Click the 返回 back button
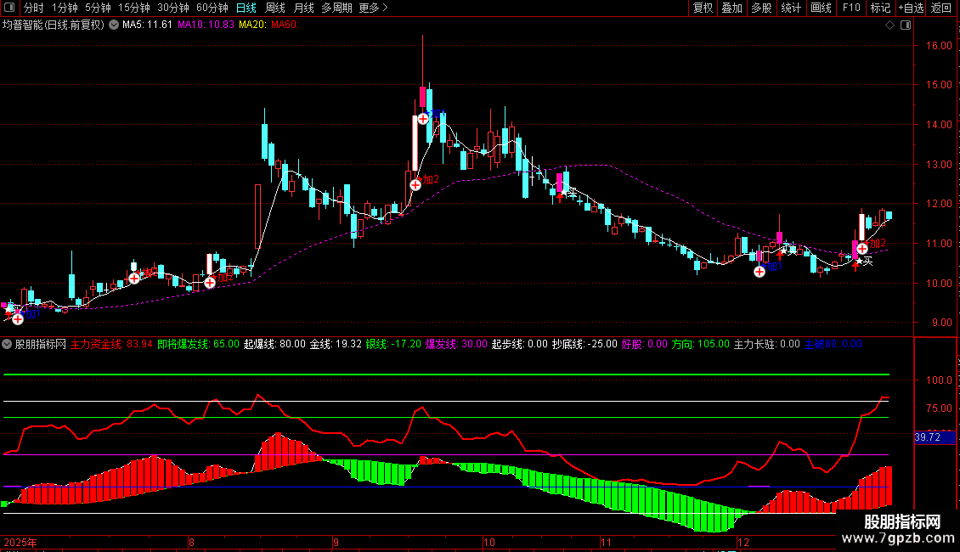 pos(941,8)
